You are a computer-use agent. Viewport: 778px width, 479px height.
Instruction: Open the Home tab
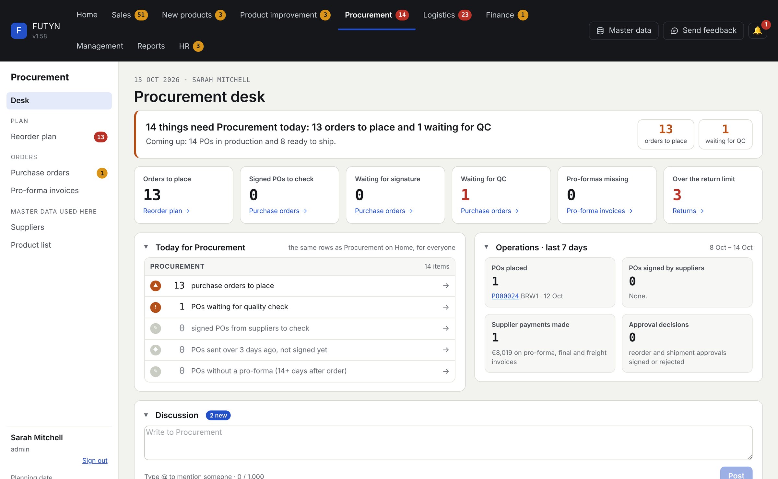coord(87,15)
